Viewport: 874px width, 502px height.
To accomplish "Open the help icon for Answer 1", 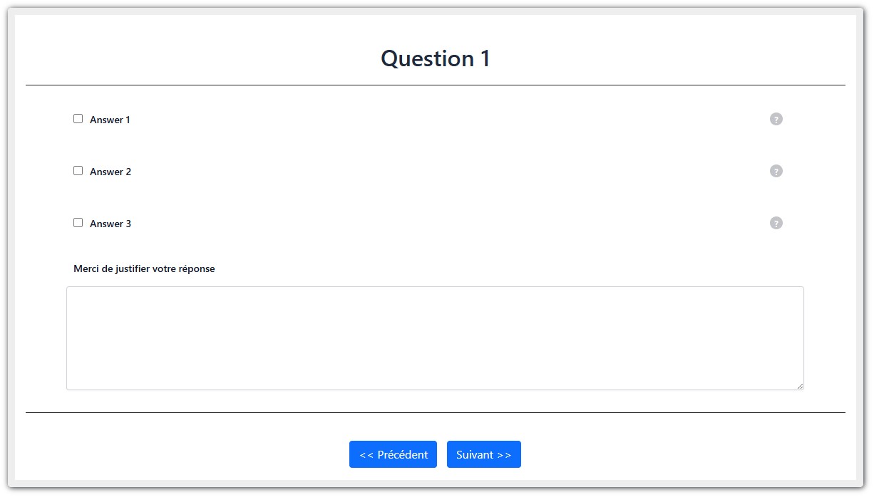I will 776,119.
